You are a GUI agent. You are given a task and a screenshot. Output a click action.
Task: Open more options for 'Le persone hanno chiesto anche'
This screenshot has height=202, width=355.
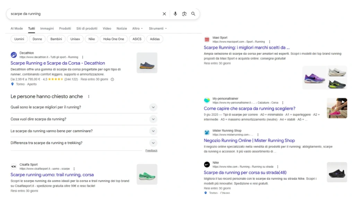(89, 97)
